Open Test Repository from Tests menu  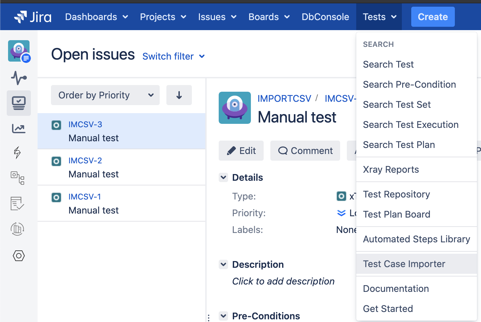(417, 194)
